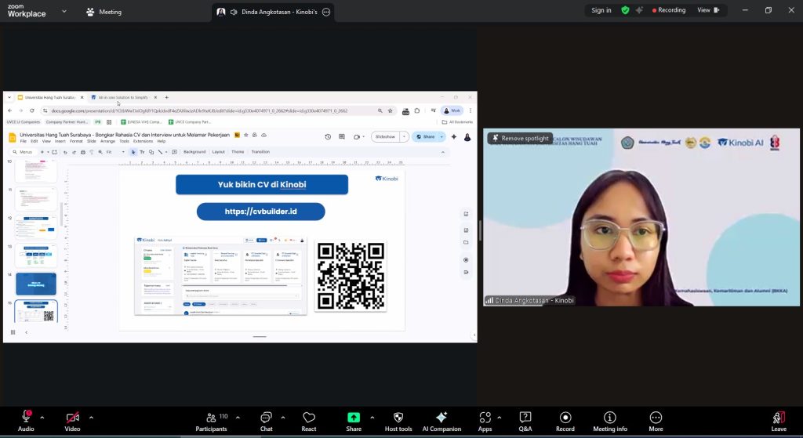
Task: Click the Sign in button
Action: coord(601,10)
